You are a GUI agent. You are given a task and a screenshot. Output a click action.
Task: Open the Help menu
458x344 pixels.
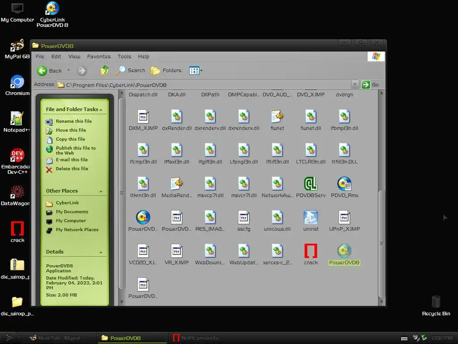[x=144, y=56]
